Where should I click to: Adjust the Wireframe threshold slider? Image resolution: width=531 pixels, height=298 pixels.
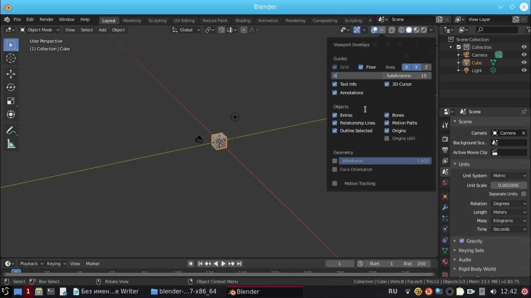tap(385, 161)
